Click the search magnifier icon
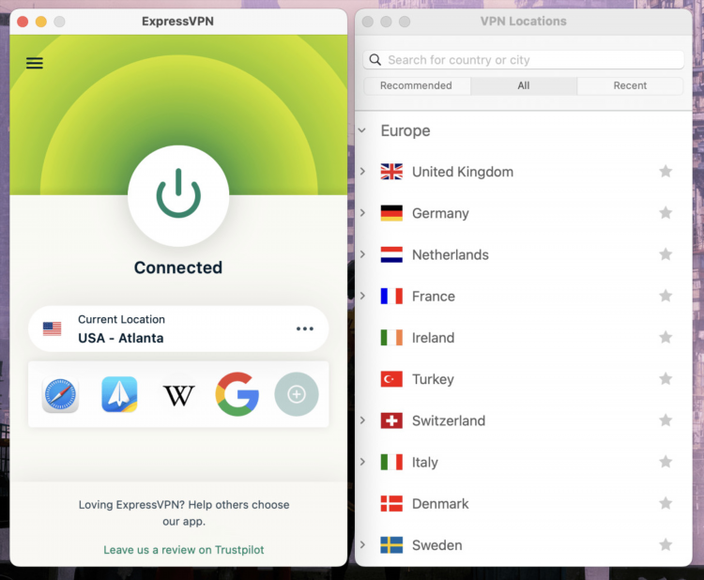Image resolution: width=704 pixels, height=580 pixels. point(375,60)
